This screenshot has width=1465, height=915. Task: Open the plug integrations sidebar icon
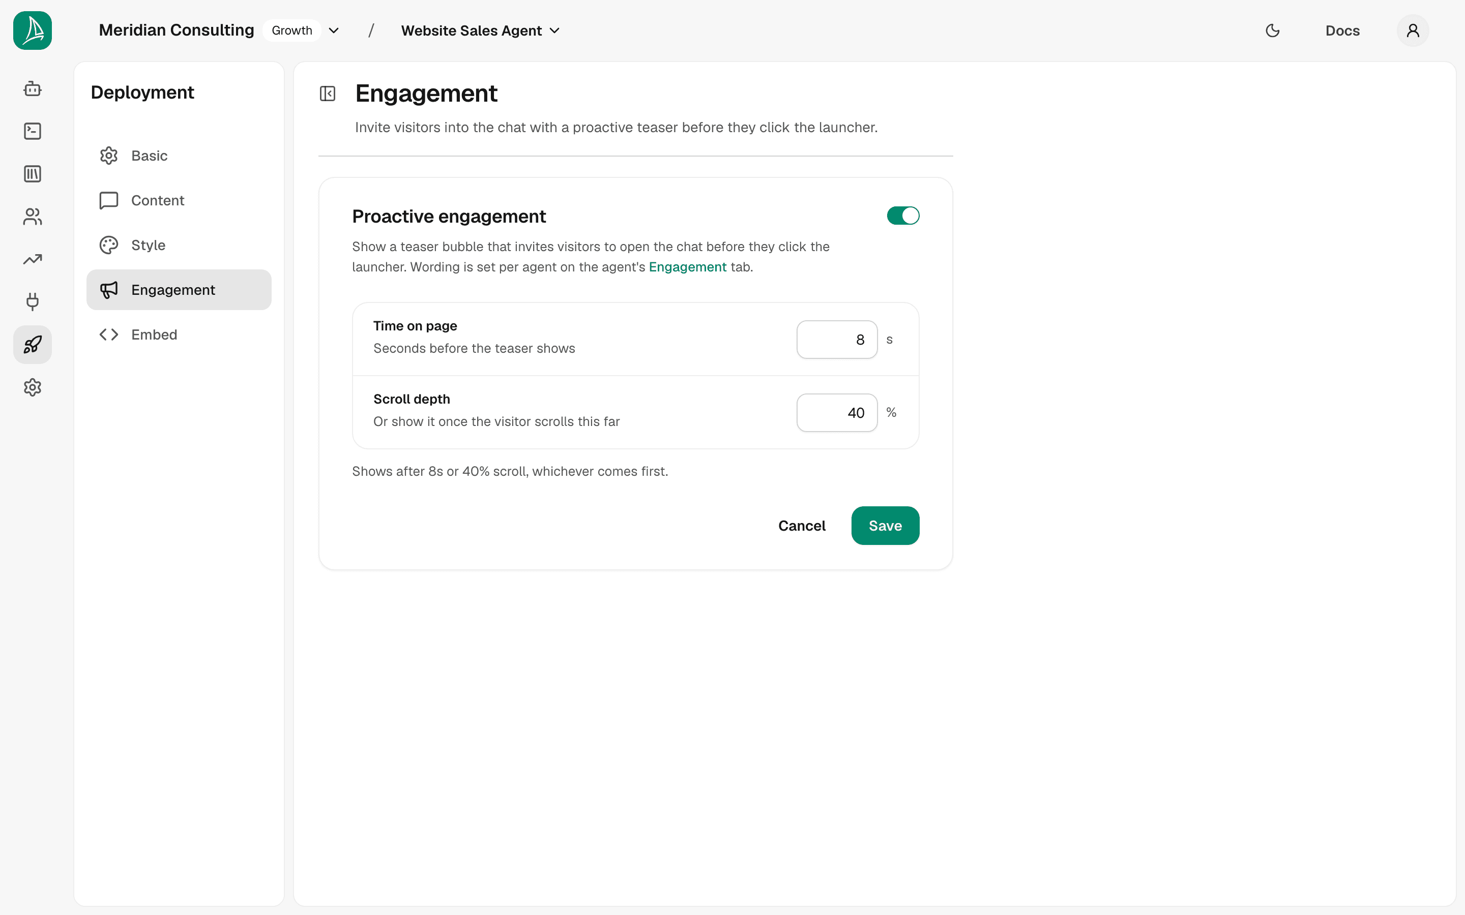point(33,302)
